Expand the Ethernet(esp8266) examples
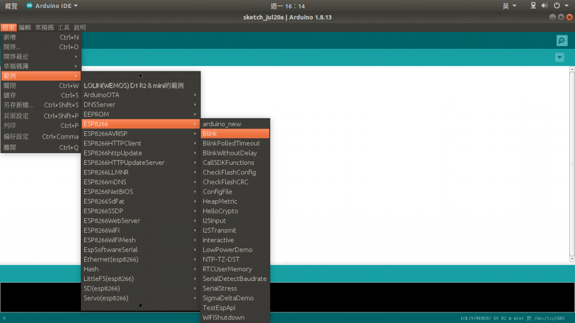This screenshot has width=575, height=323. point(140,259)
